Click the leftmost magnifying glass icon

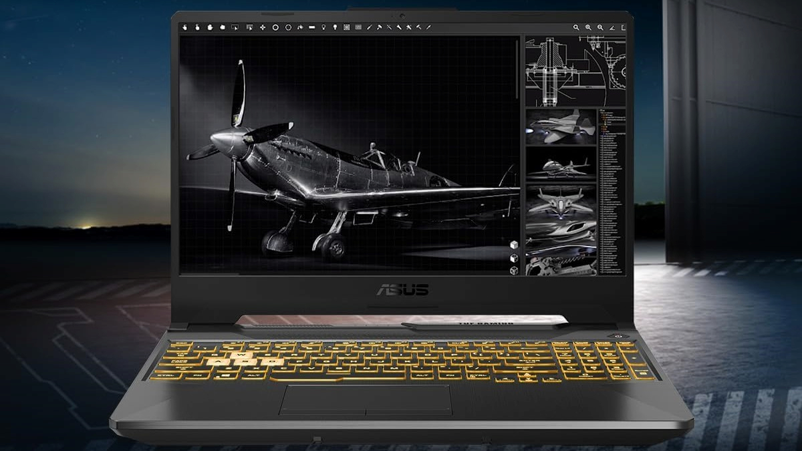point(576,27)
